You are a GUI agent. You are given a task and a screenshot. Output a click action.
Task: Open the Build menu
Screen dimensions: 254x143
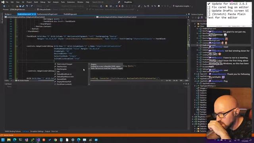36,2
